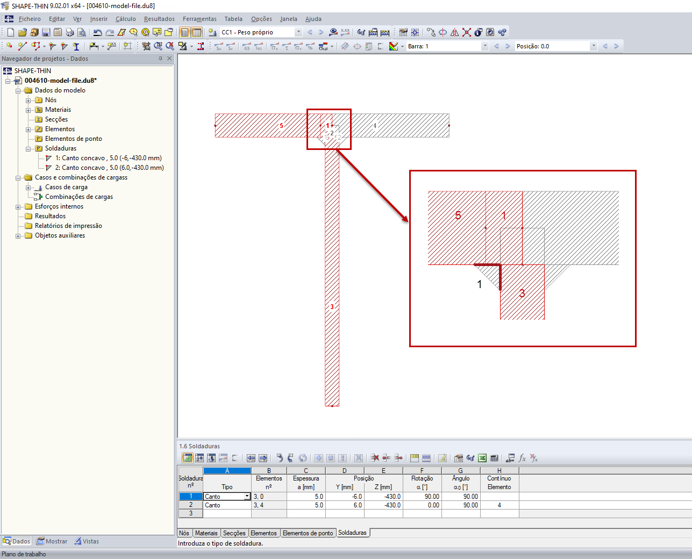Open the Ficheiro menu
This screenshot has width=692, height=559.
pos(30,19)
